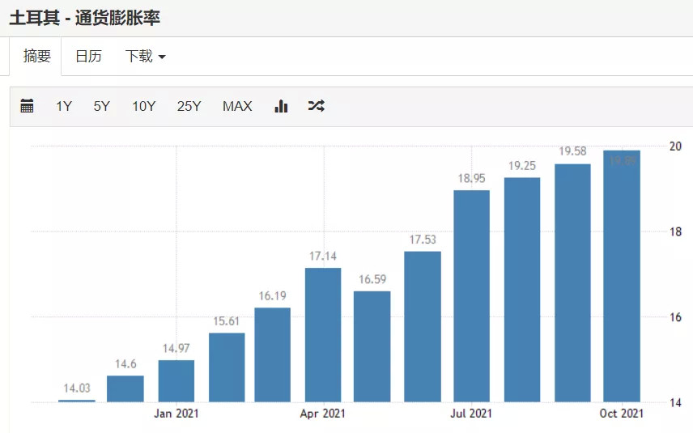Switch the chart to 25Y range
The image size is (693, 433).
point(189,106)
